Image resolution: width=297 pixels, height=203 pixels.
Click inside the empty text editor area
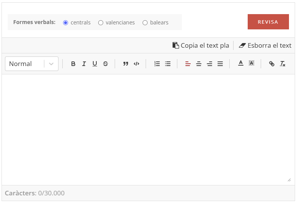148,130
